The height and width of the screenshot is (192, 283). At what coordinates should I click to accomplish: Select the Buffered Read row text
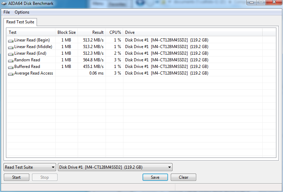[27, 67]
